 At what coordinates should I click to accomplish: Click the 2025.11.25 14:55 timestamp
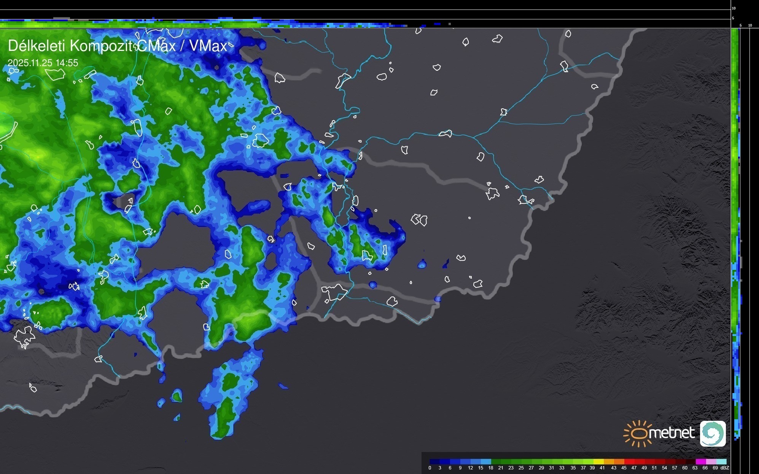click(x=43, y=63)
